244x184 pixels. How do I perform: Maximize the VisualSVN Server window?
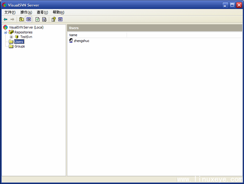[232, 5]
